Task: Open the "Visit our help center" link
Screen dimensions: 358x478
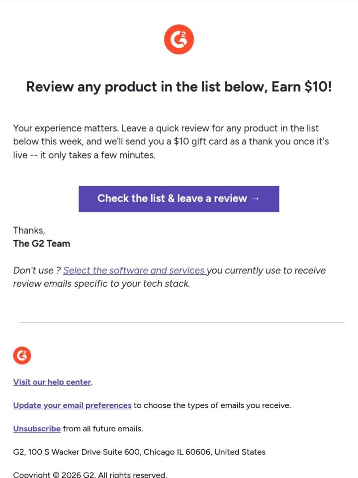Action: 52,382
